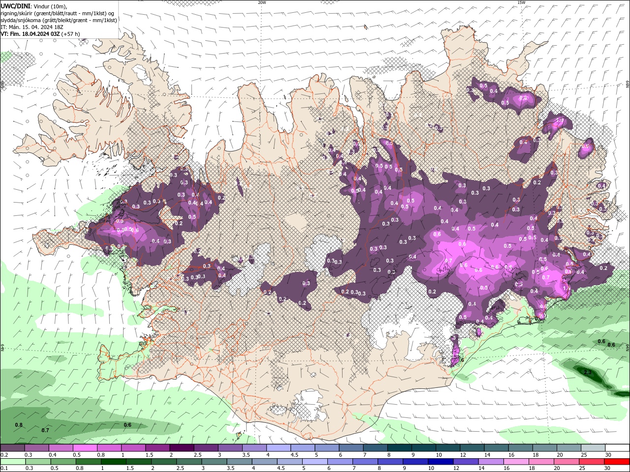630x472 pixels.
Task: Click the black 0.7 value over southwest sea
Action: pos(45,430)
